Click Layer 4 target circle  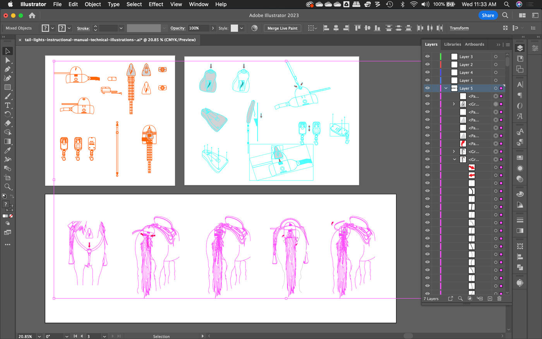click(496, 72)
